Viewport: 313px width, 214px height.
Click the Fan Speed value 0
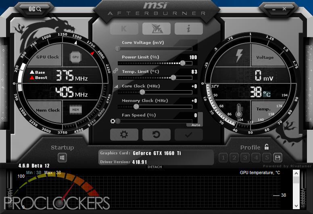[196, 115]
